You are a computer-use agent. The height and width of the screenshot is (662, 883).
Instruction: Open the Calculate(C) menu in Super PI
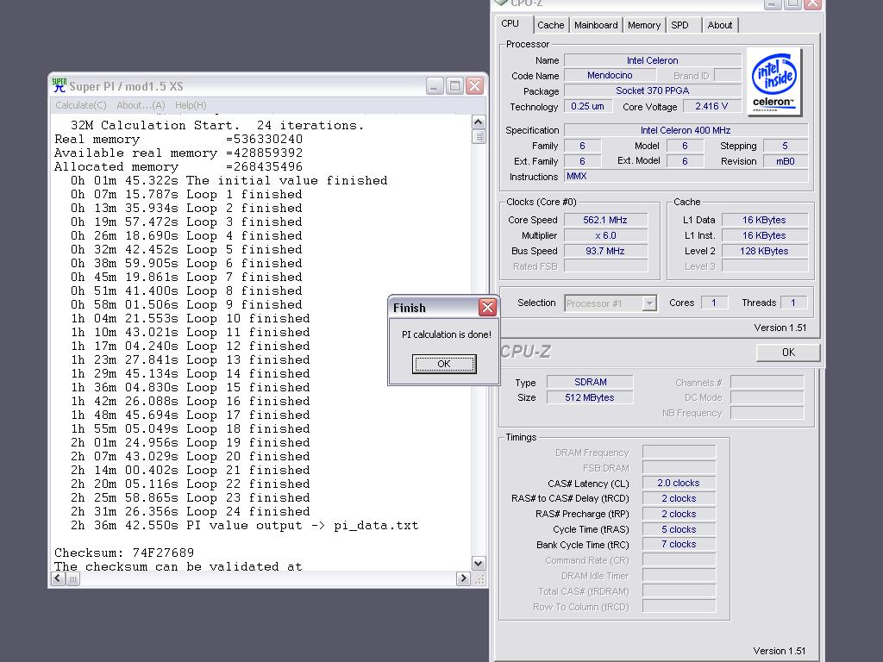[x=80, y=105]
